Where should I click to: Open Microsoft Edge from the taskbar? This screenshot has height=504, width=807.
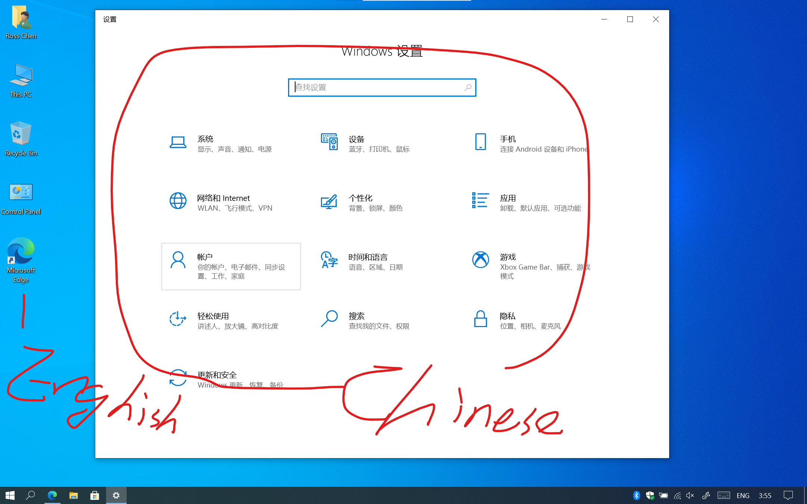click(x=52, y=495)
